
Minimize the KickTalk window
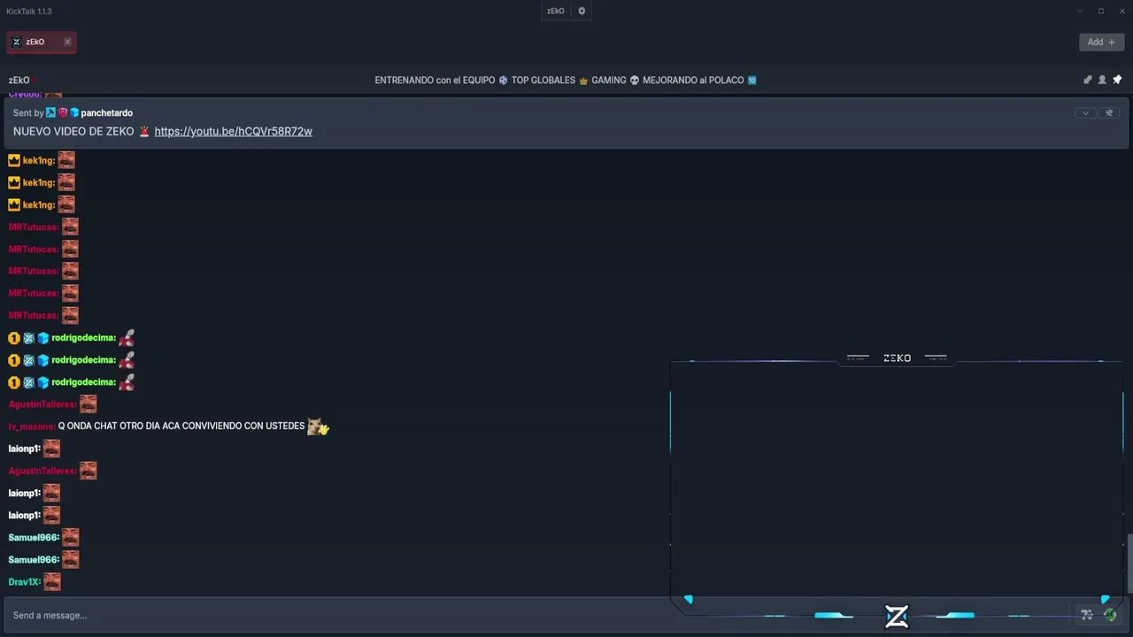1080,12
